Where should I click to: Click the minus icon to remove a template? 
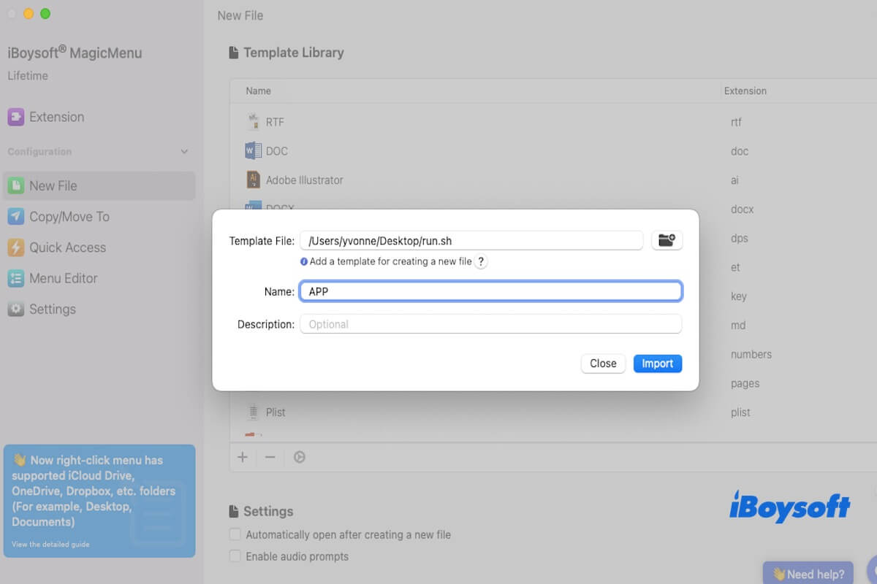[270, 457]
